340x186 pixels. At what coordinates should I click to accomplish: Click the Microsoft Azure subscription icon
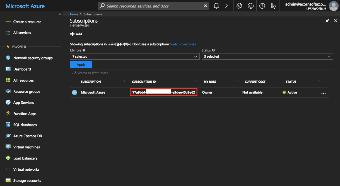(x=74, y=92)
